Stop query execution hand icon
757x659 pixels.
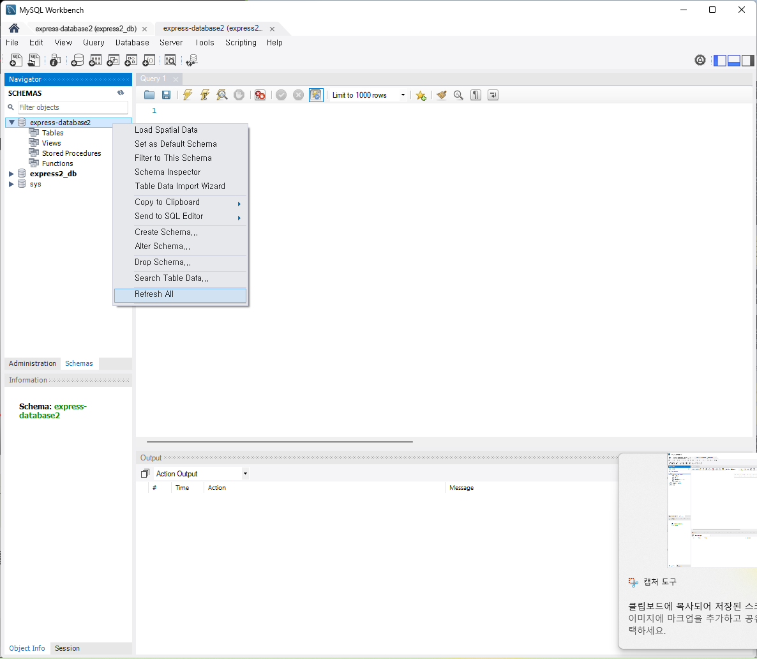pyautogui.click(x=239, y=95)
